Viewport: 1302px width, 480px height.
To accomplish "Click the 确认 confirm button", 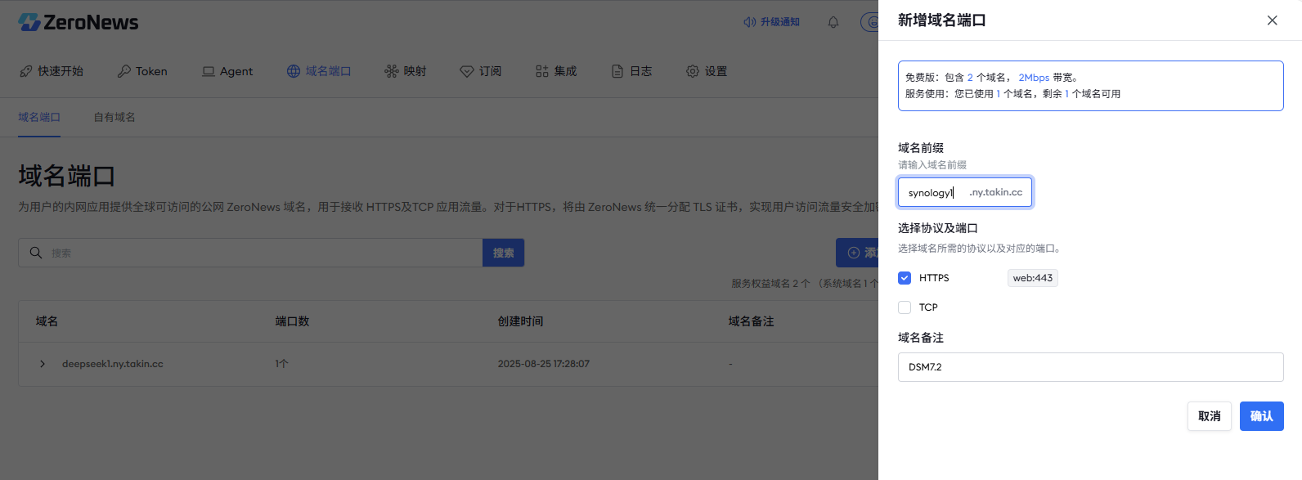I will click(1261, 416).
